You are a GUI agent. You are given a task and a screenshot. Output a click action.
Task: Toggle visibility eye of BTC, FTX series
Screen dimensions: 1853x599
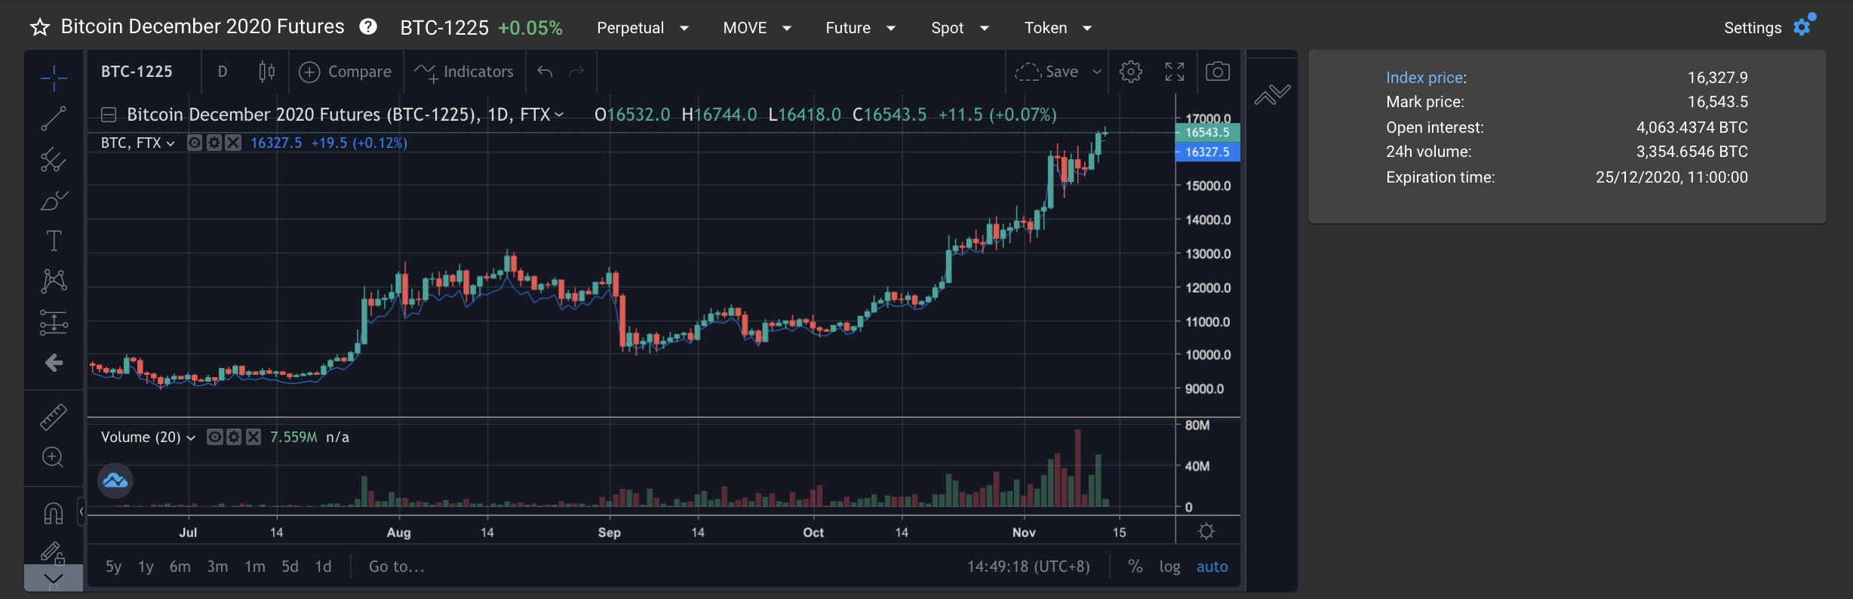(x=195, y=143)
